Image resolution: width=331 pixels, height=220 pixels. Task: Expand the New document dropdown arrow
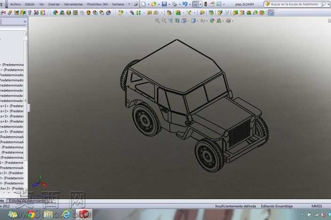coord(149,4)
